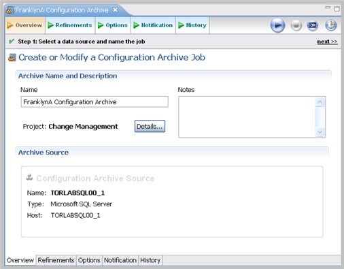Click the Configuration Archive Source icon
Screen dimensions: 344x269
tap(29, 178)
